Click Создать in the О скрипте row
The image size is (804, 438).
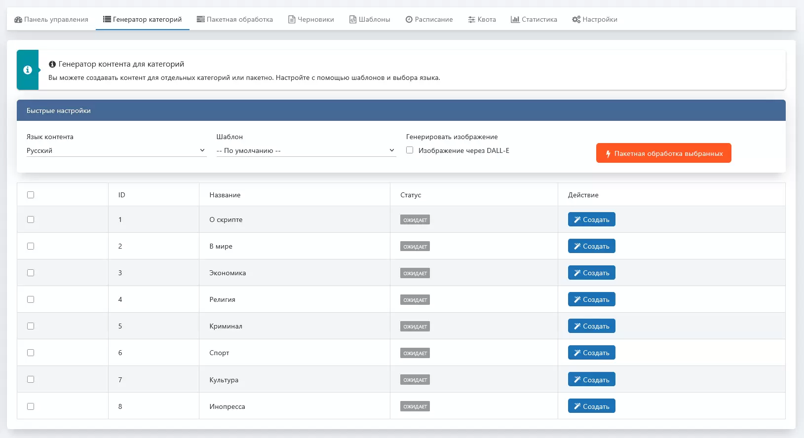[x=591, y=219]
